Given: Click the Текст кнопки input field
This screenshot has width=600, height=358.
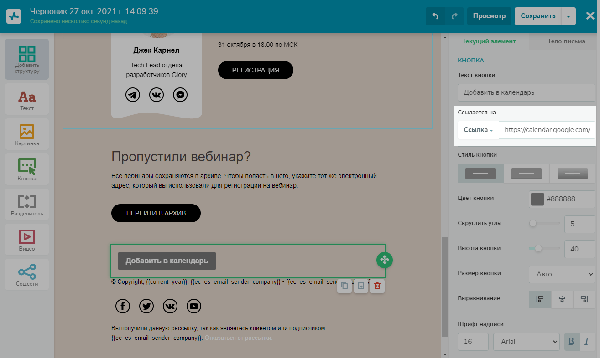Looking at the screenshot, I should [x=526, y=92].
